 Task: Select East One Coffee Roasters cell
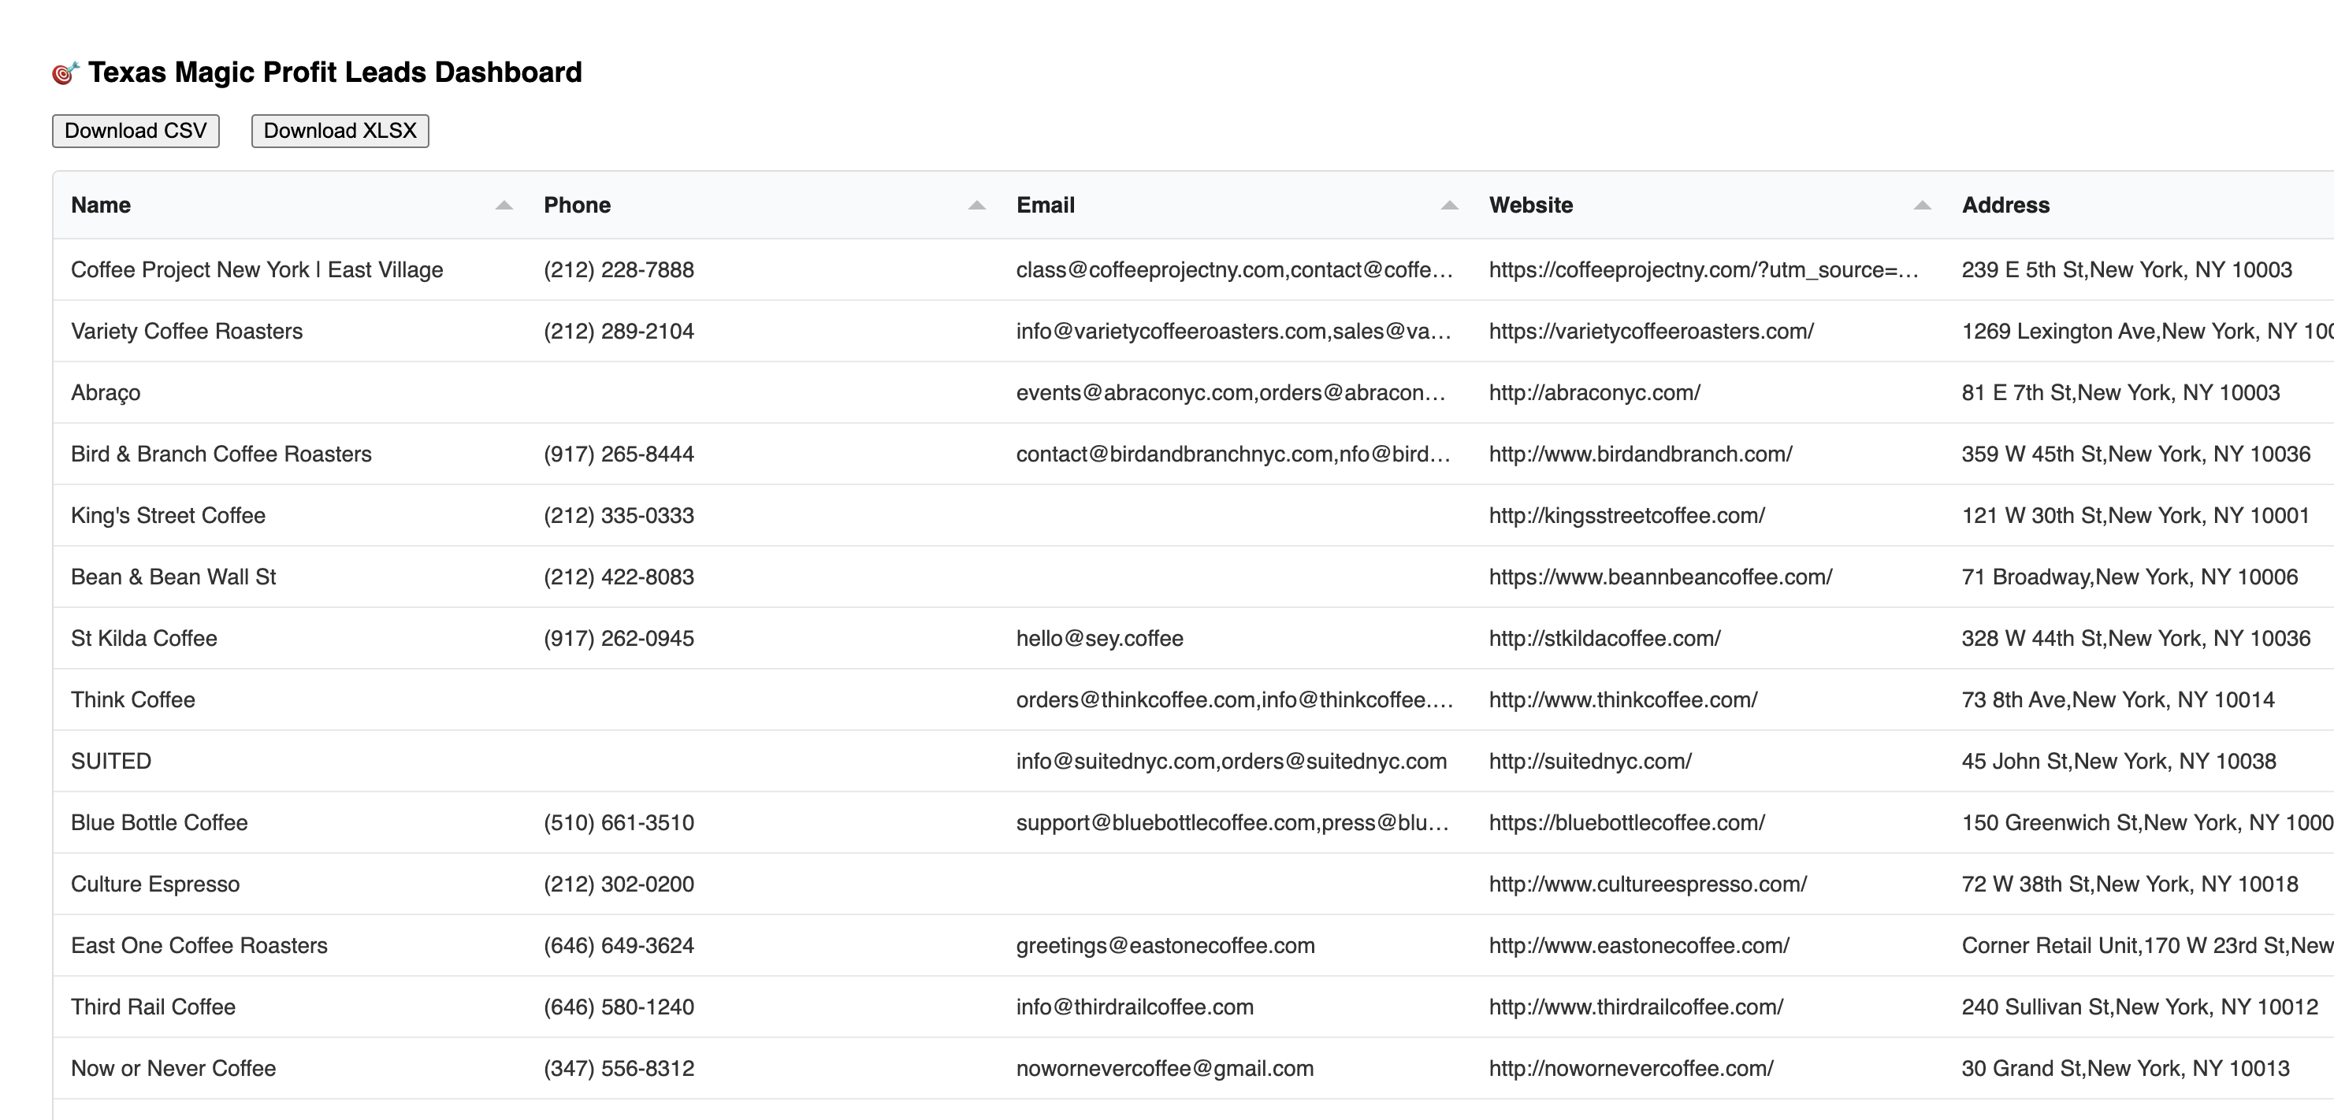click(289, 946)
